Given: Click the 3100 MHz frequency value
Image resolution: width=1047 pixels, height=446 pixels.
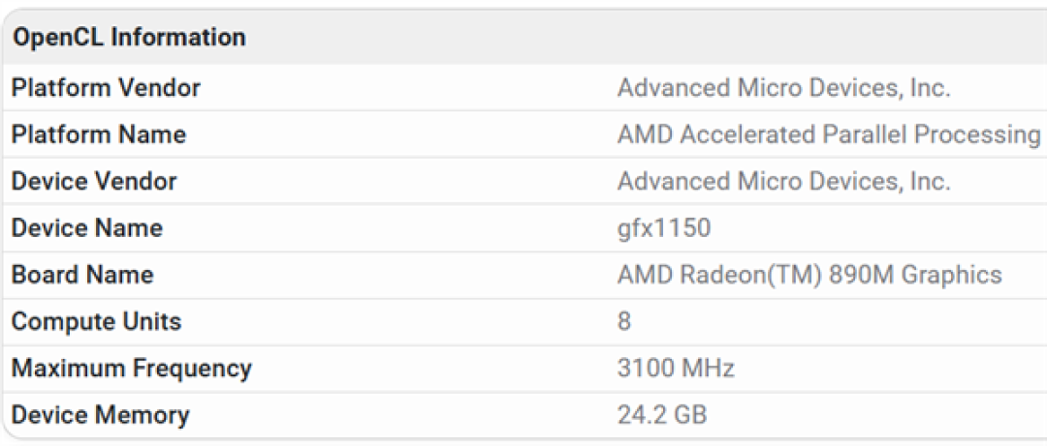Looking at the screenshot, I should [x=676, y=368].
